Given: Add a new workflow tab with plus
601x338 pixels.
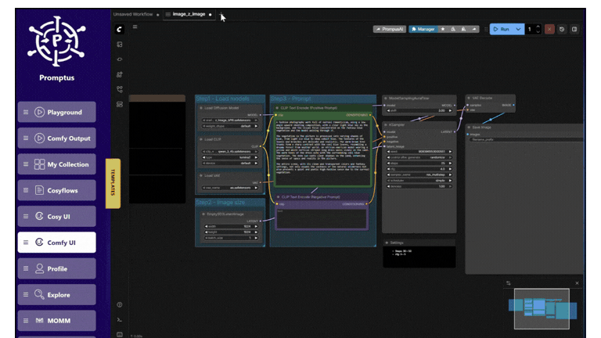Looking at the screenshot, I should (221, 14).
